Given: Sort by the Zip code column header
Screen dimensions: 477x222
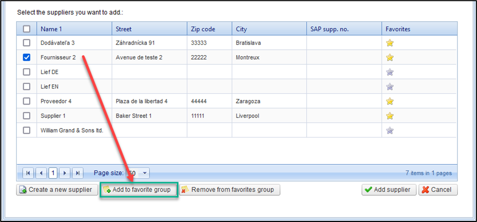Looking at the screenshot, I should pyautogui.click(x=203, y=29).
